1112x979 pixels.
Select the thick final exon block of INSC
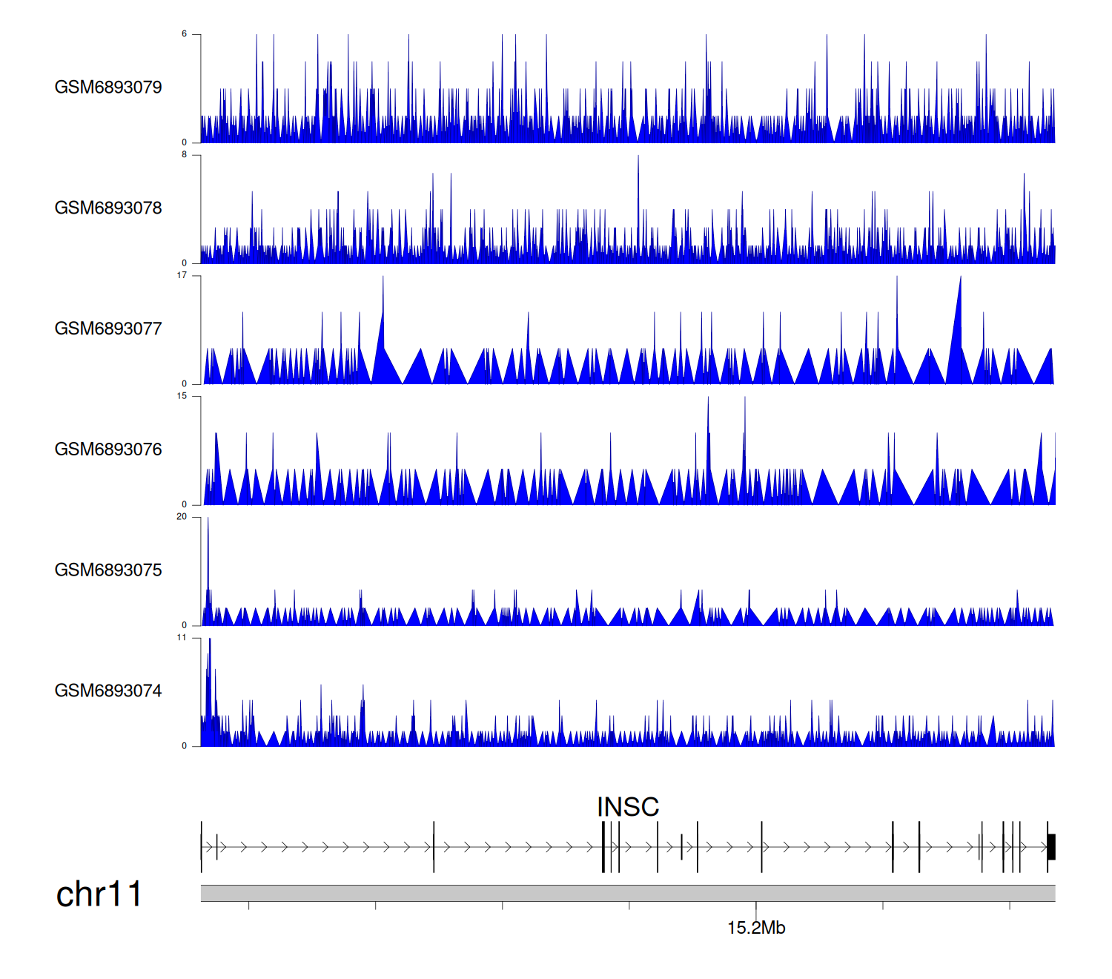point(1051,847)
